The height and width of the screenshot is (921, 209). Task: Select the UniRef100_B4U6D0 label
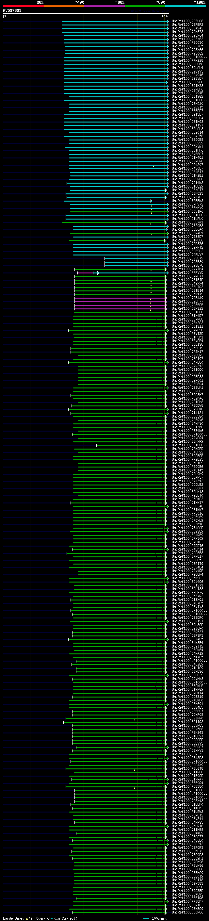187,840
